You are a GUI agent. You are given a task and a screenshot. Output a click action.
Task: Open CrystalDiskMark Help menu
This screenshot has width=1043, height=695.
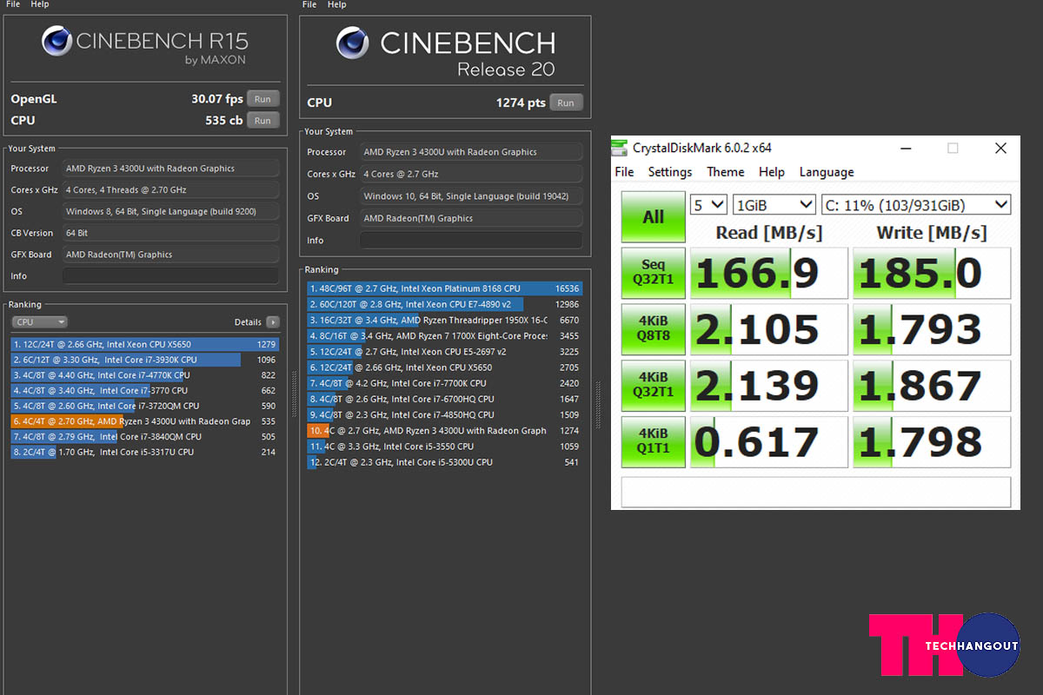(x=772, y=172)
